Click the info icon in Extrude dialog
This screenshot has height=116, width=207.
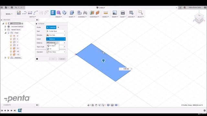click(37, 59)
